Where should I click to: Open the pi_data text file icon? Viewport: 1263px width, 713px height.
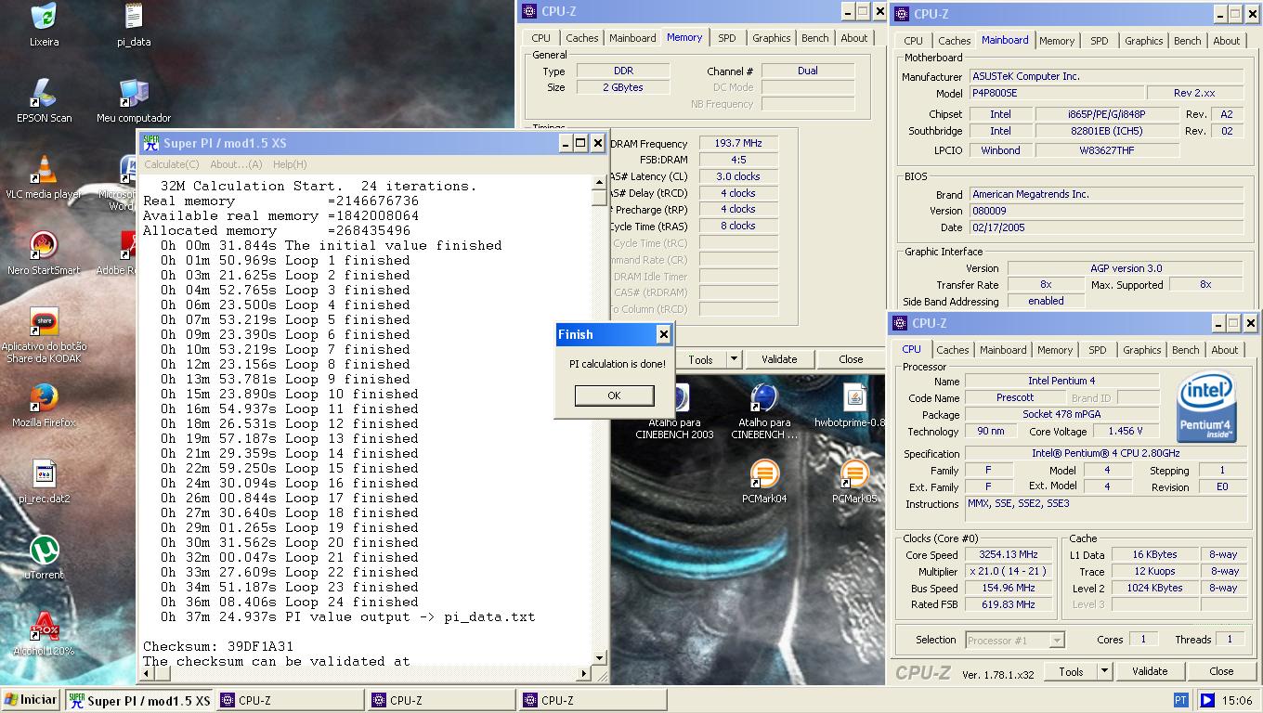tap(134, 17)
